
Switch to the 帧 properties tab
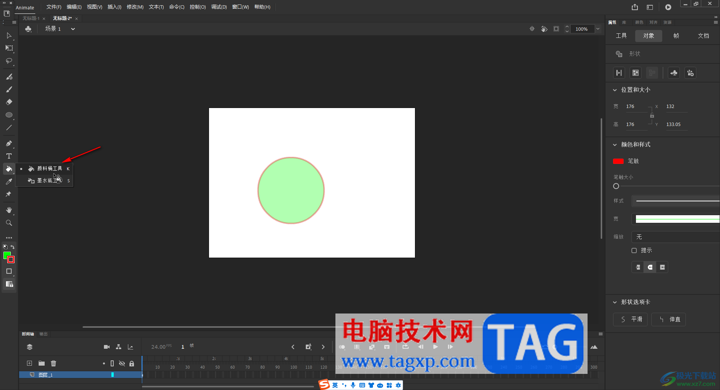(x=676, y=36)
